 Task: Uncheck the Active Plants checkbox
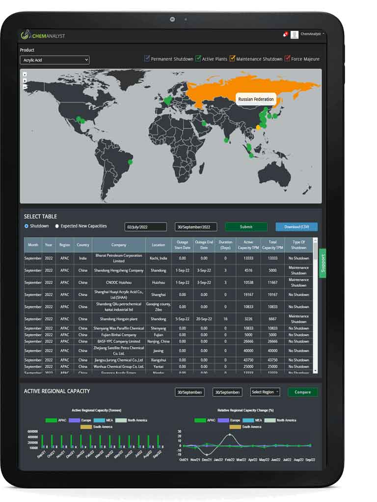(198, 59)
